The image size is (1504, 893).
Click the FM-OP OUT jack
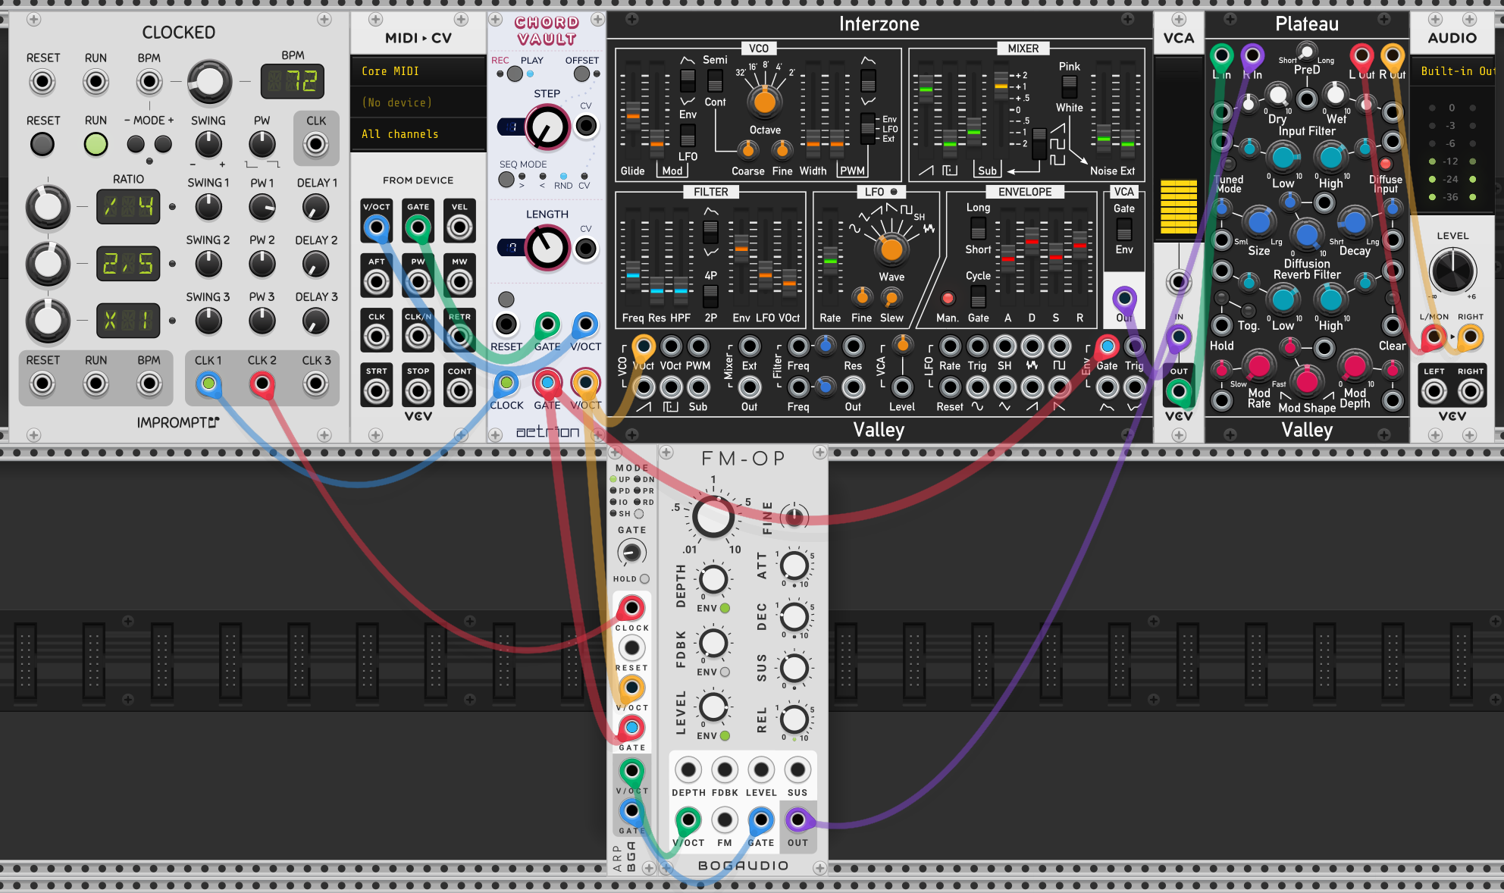797,819
